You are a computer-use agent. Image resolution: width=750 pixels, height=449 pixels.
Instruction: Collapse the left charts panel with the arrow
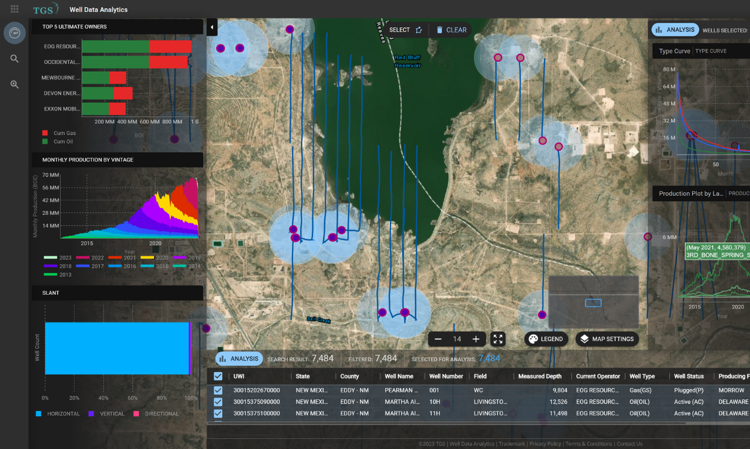(212, 27)
